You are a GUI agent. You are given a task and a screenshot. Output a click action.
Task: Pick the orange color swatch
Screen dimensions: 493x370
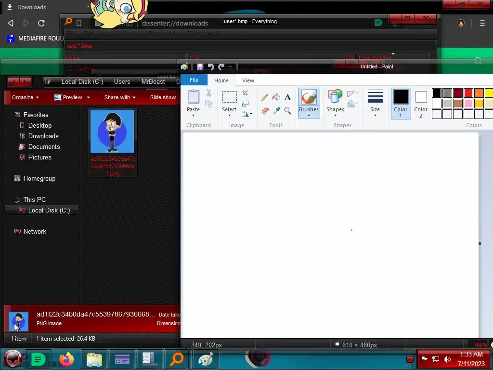tap(479, 93)
